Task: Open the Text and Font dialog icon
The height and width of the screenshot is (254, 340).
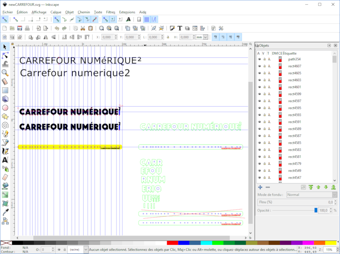Action: (180, 28)
